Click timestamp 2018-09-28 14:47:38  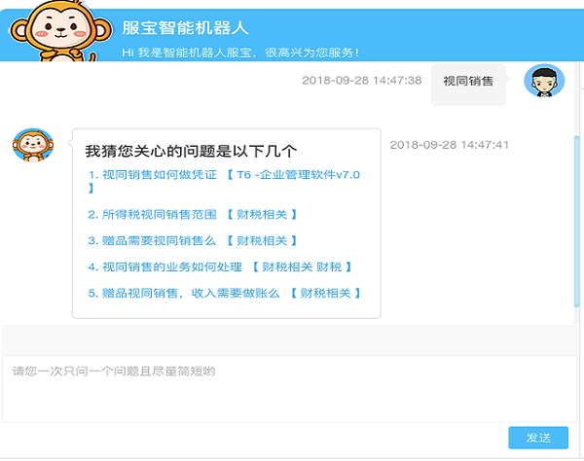(362, 81)
